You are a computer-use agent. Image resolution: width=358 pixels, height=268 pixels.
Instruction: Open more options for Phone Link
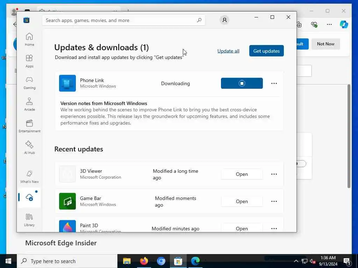point(274,83)
